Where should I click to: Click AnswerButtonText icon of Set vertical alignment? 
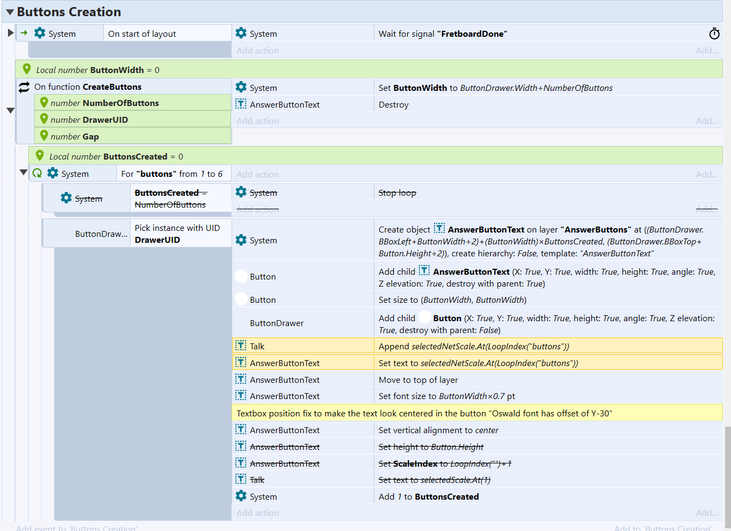[x=241, y=429]
